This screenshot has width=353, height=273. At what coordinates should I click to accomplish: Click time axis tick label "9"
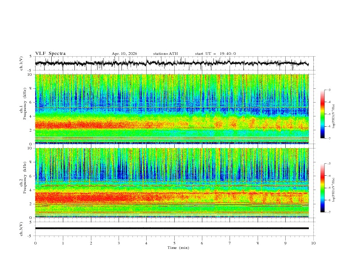coord(285,243)
